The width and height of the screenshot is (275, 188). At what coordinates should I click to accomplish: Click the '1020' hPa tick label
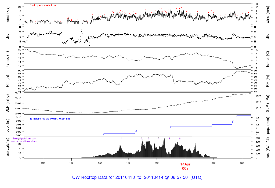(x=258, y=96)
